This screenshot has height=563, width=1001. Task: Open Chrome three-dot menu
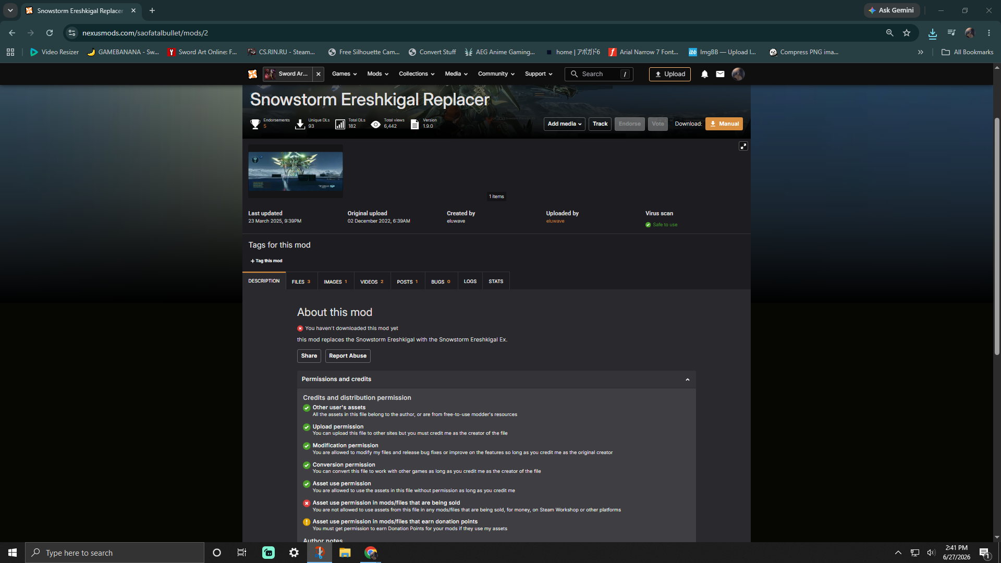[x=989, y=33]
